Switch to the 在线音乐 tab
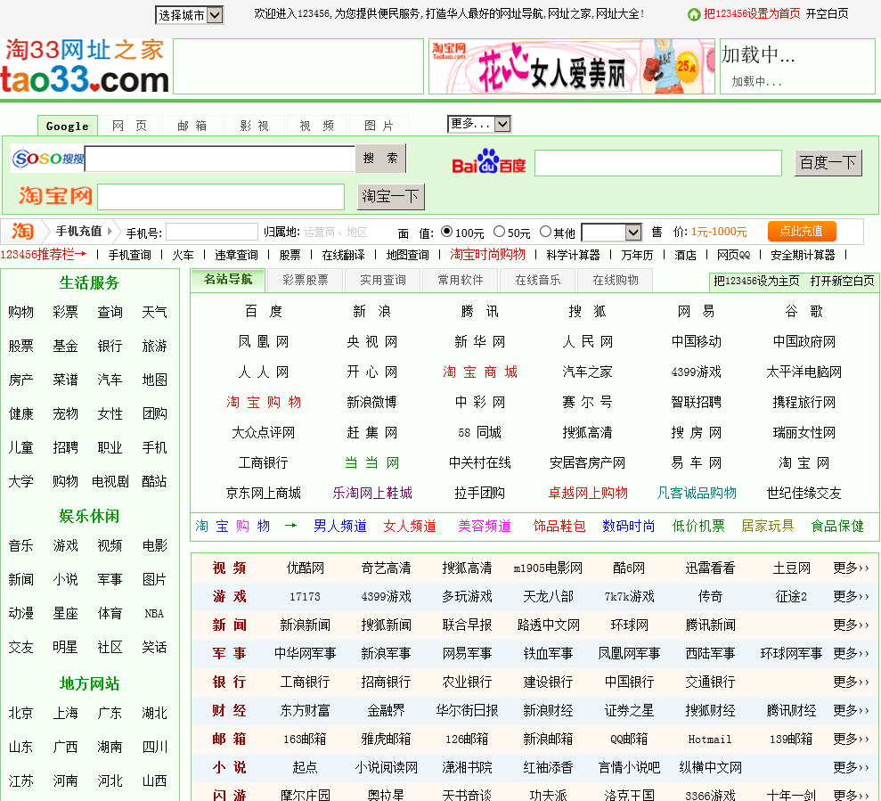This screenshot has width=881, height=801. click(539, 280)
